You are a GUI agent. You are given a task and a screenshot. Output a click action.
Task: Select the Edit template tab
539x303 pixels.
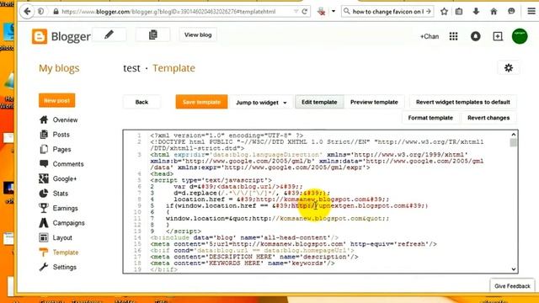319,102
